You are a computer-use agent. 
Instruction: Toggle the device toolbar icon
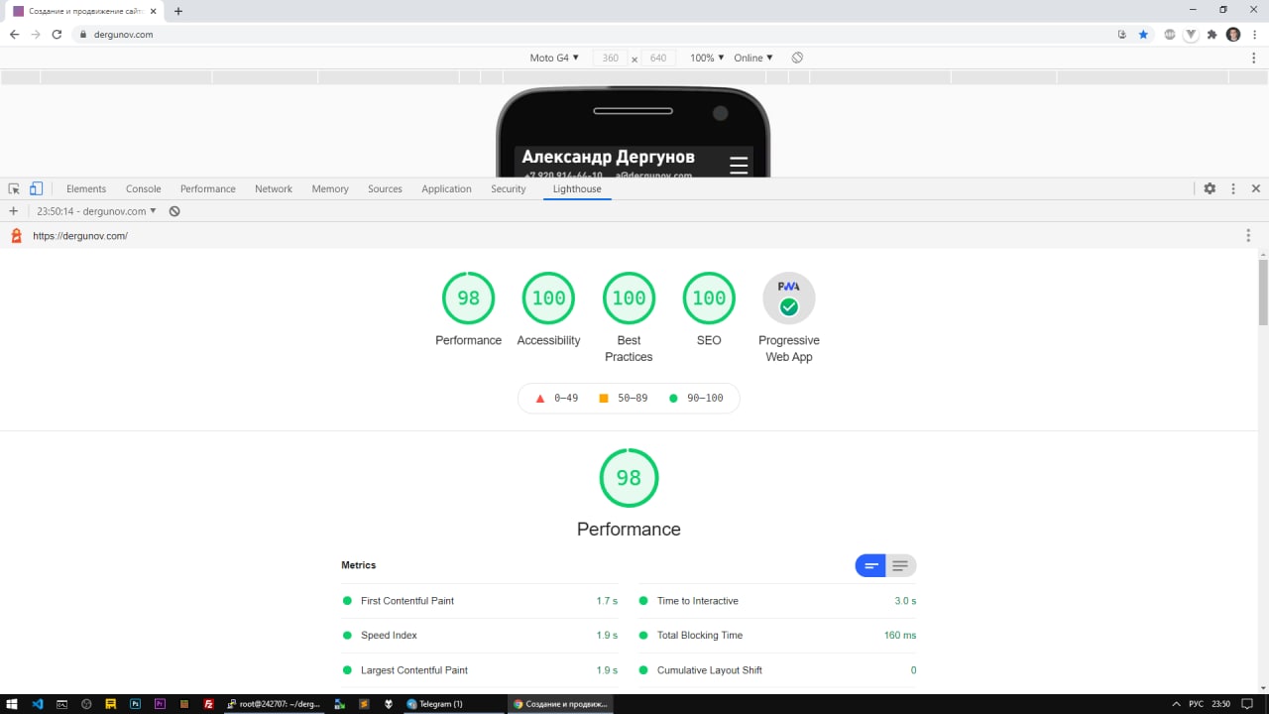(36, 188)
